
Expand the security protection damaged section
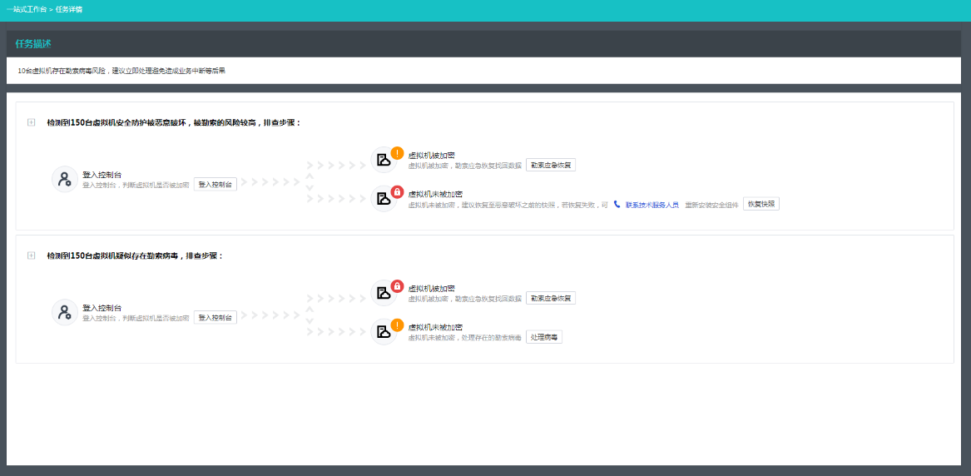32,122
